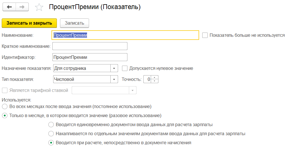The width and height of the screenshot is (289, 151).
Task: Click the 'Краткое наименование' input field
Action: 90,46
